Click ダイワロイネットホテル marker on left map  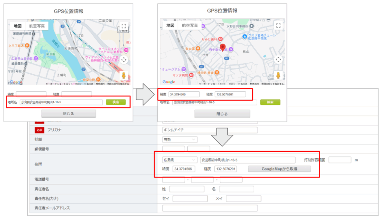[x=126, y=50]
